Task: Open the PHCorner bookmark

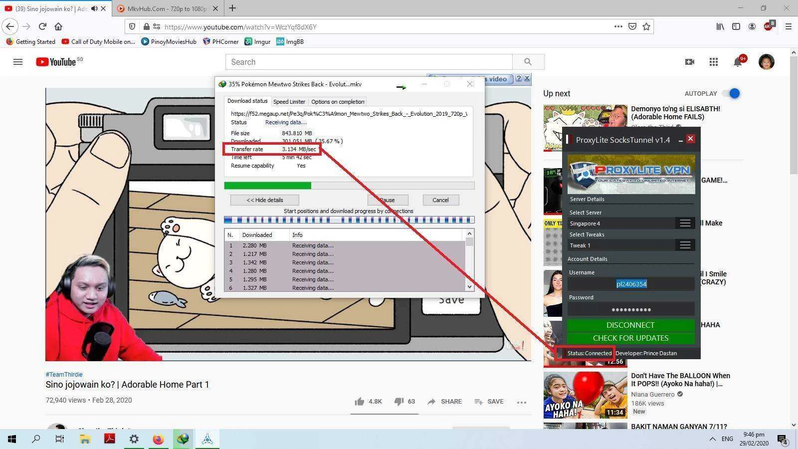Action: click(220, 41)
